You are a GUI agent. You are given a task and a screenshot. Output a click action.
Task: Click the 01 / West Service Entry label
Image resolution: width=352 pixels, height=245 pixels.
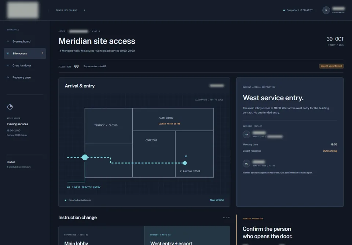(84, 187)
